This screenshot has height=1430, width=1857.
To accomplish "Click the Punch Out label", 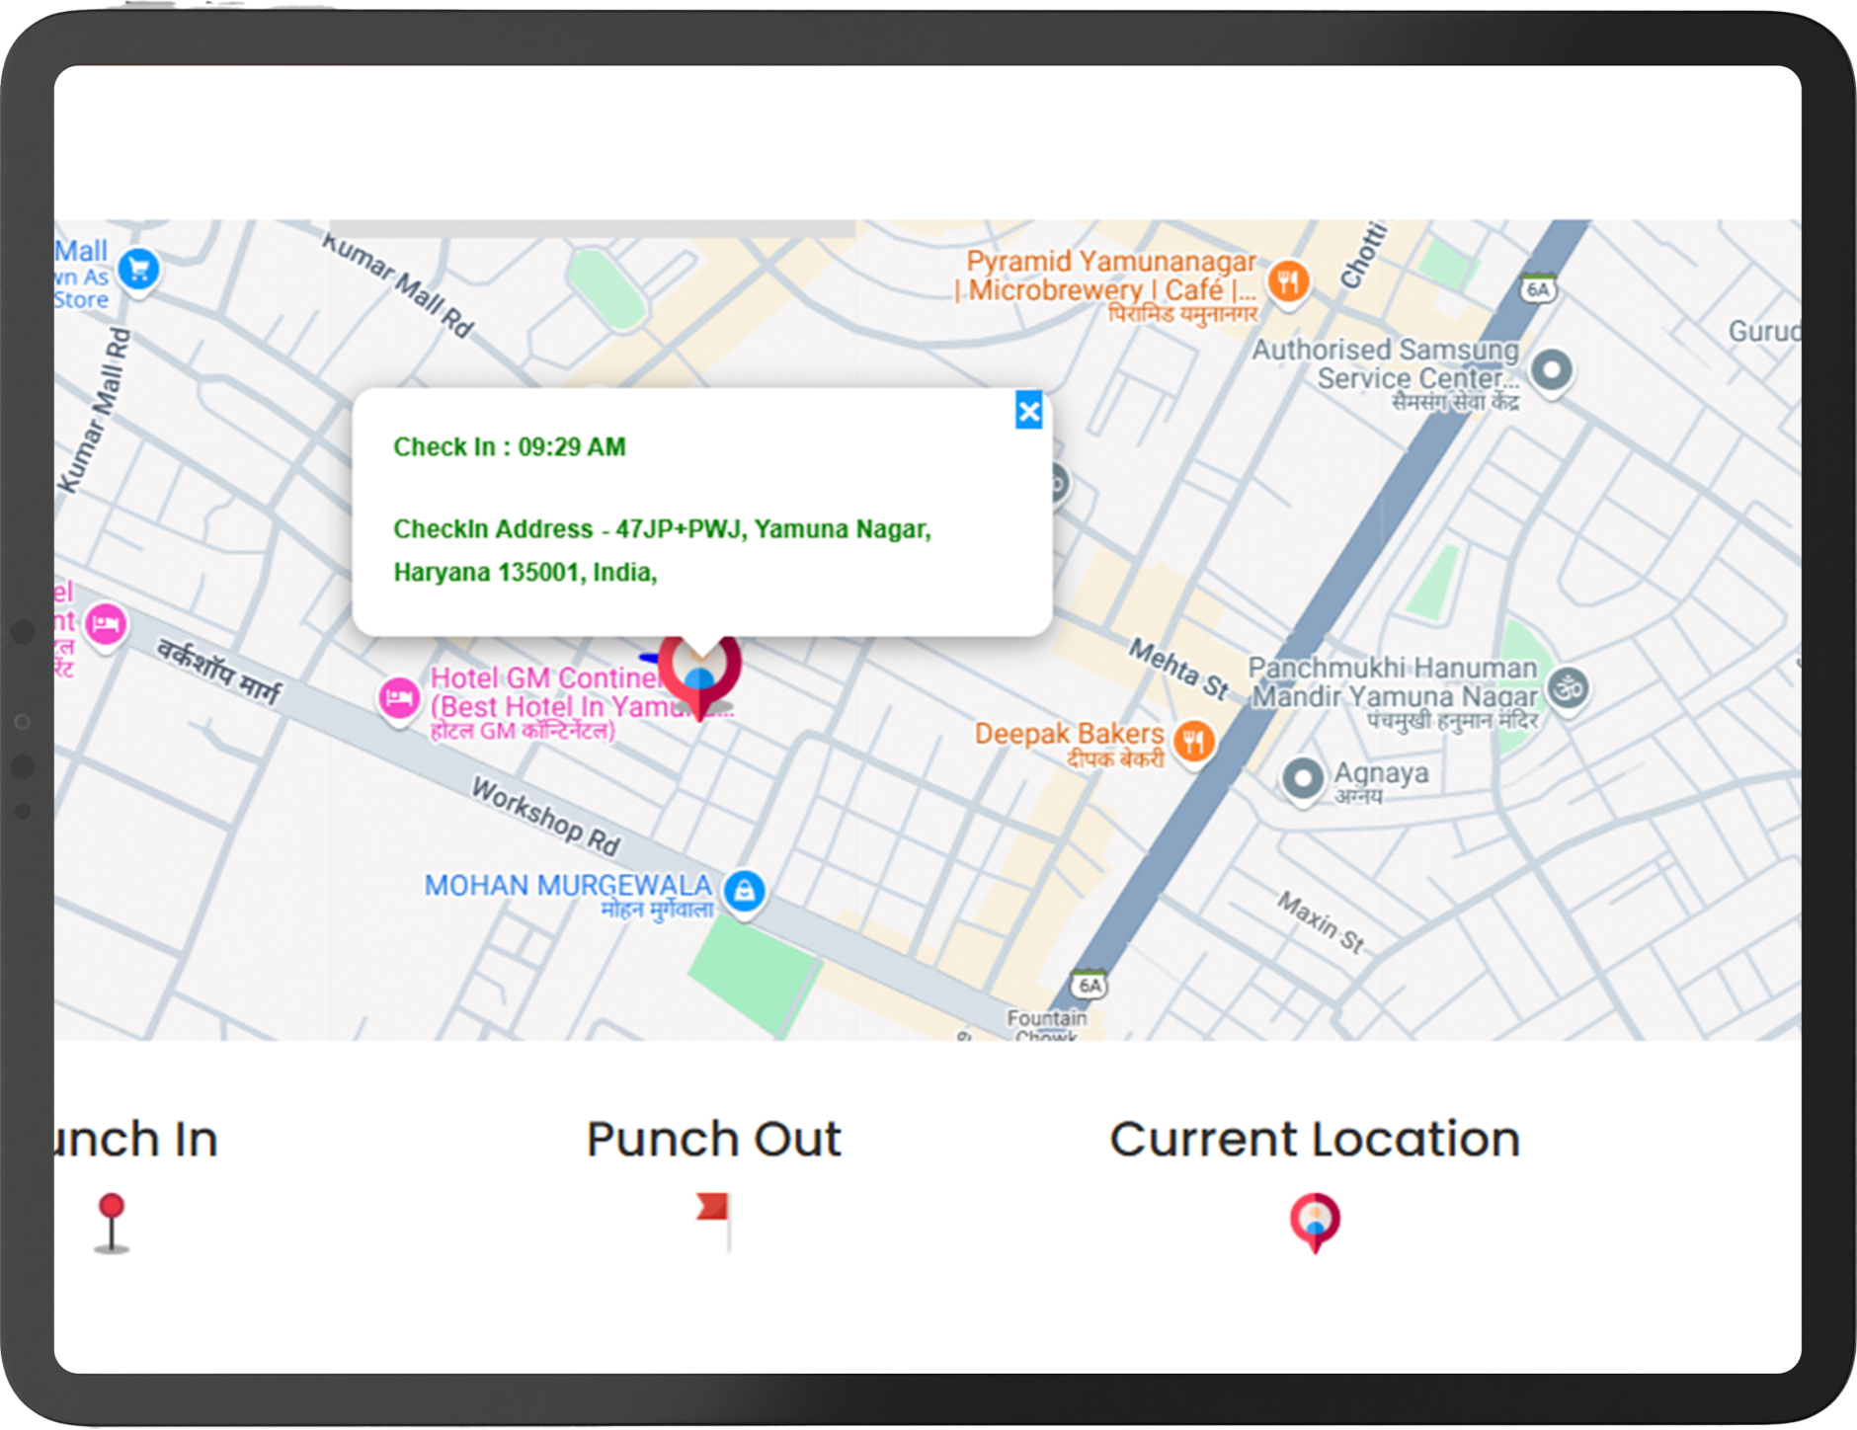I will (x=713, y=1139).
